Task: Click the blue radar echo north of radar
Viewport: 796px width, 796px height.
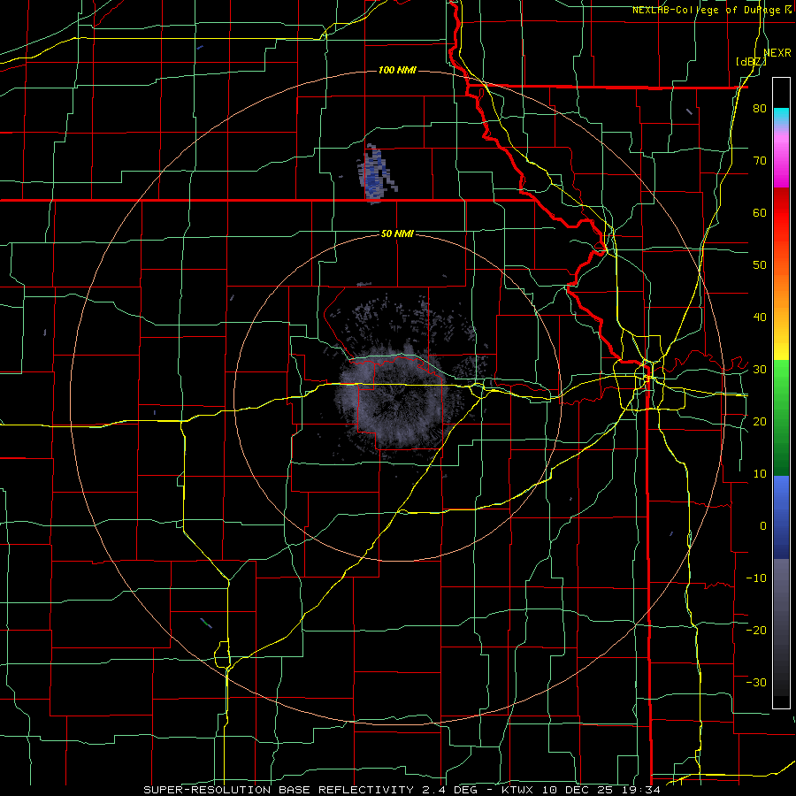Action: point(376,173)
